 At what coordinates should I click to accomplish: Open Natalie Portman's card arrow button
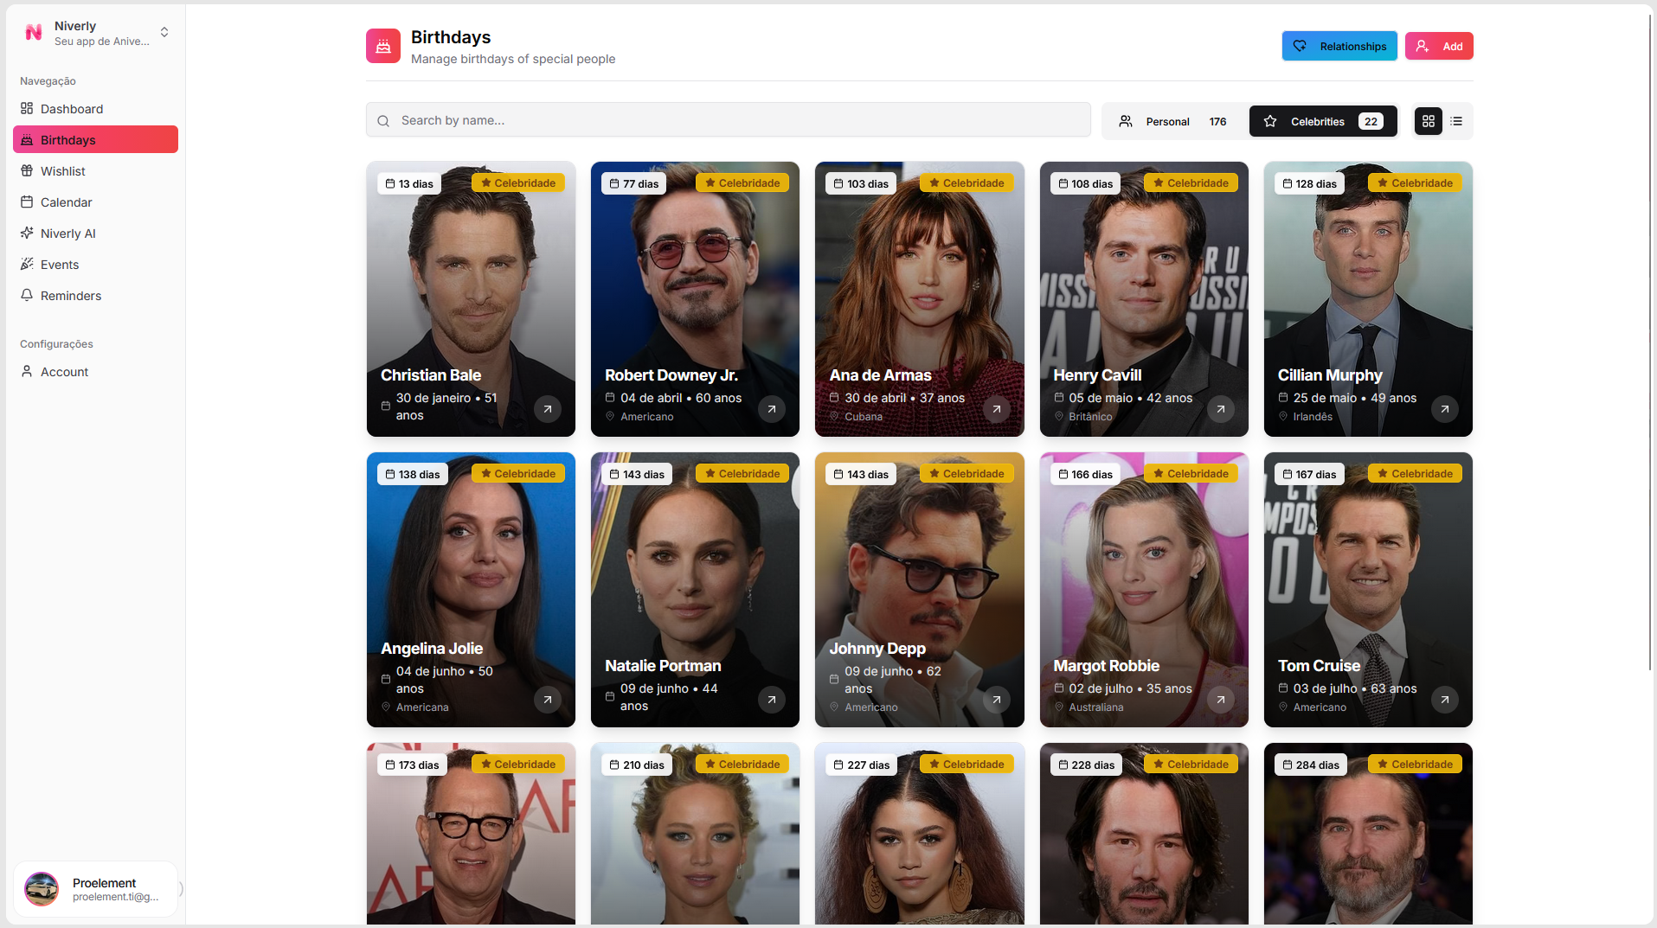click(772, 700)
